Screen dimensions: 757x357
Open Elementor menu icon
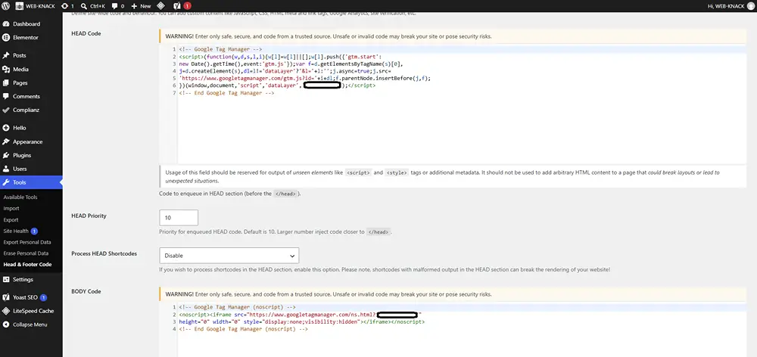click(6, 37)
